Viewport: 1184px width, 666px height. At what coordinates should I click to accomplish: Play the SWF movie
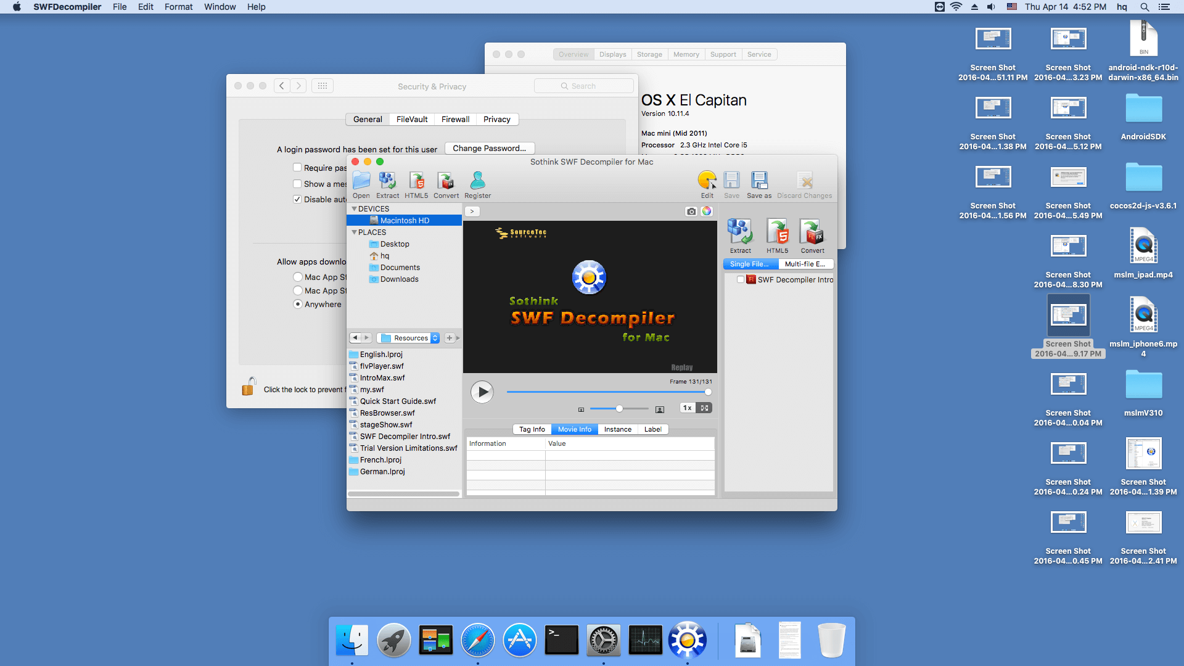point(482,392)
